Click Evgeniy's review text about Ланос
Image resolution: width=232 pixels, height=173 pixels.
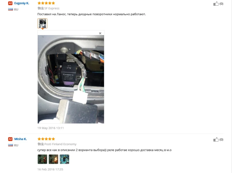click(91, 14)
